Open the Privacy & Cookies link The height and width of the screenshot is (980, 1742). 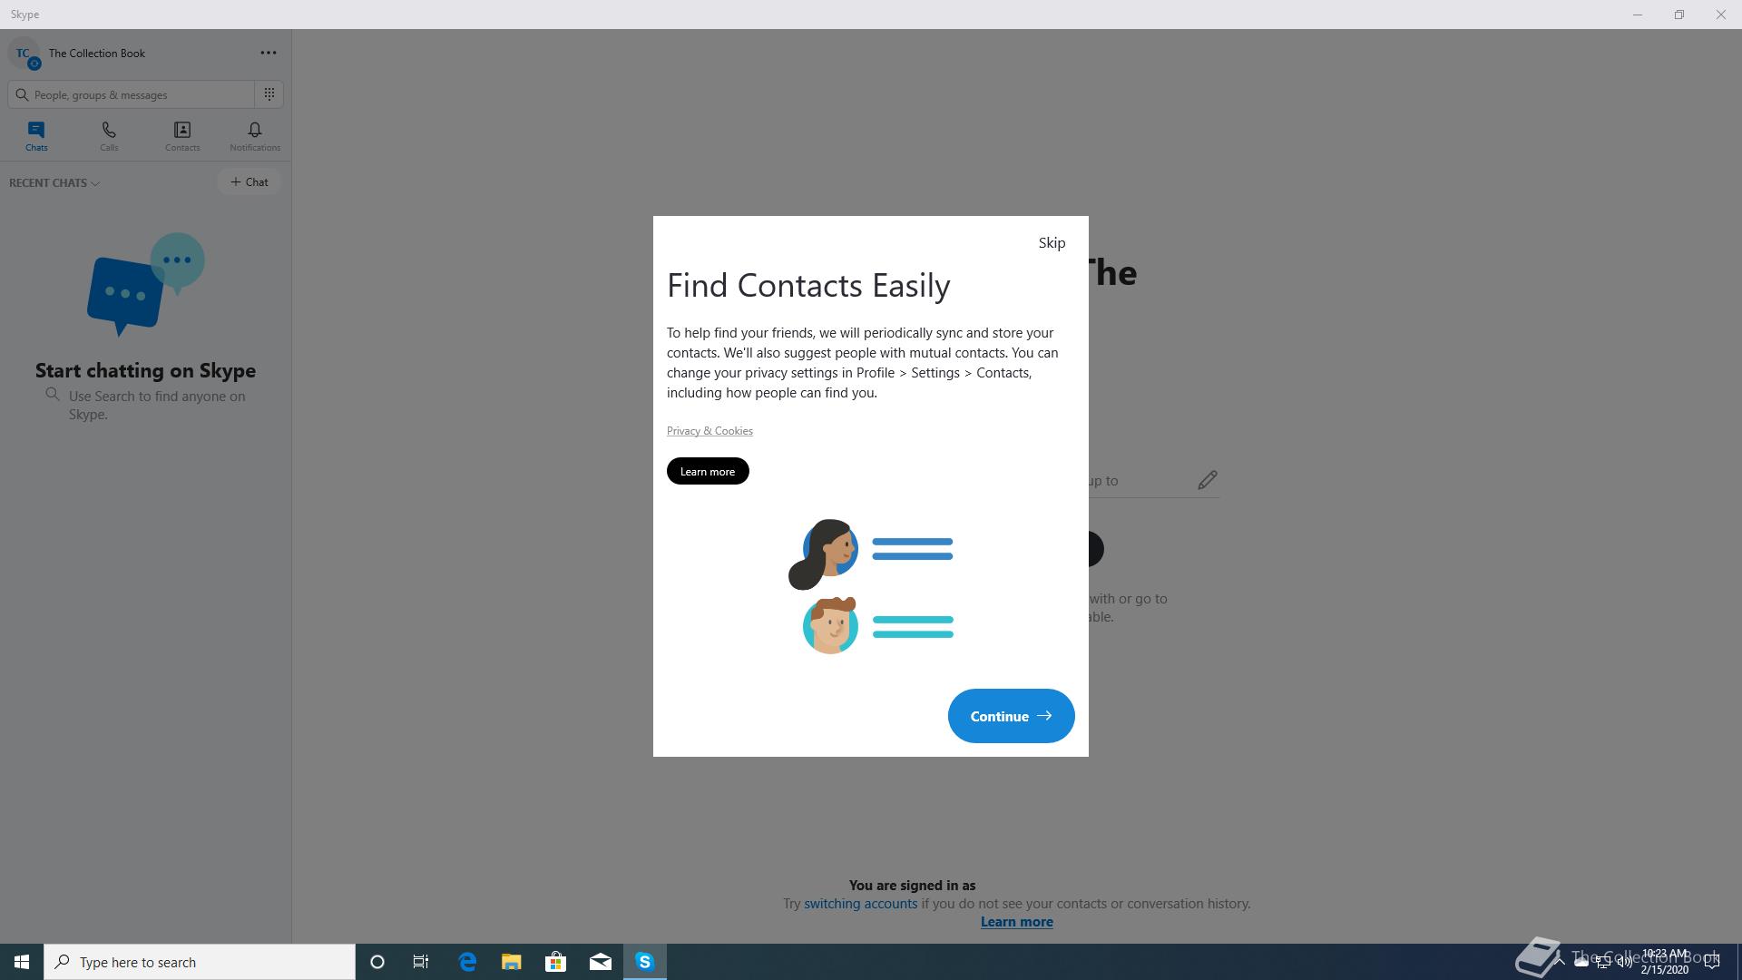(710, 430)
